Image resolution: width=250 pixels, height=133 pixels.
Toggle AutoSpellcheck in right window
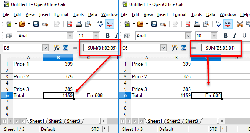coord(228,24)
